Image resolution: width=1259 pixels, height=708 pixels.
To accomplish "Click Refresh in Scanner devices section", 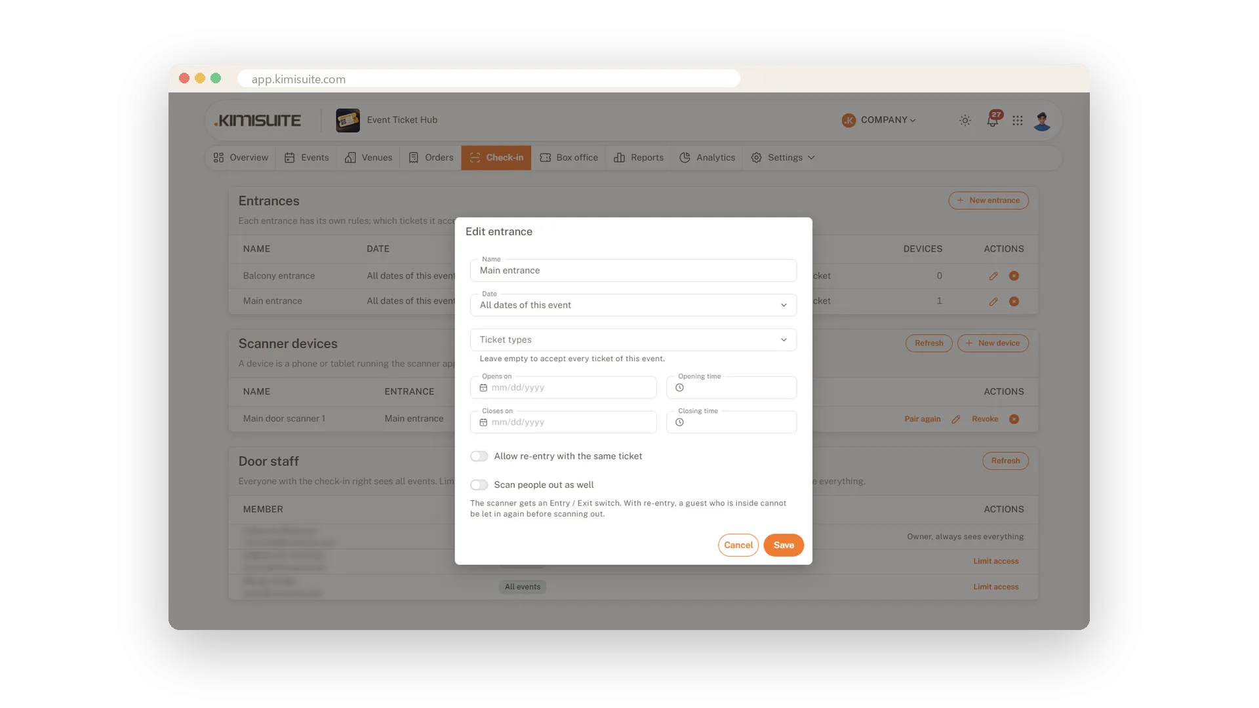I will 929,344.
